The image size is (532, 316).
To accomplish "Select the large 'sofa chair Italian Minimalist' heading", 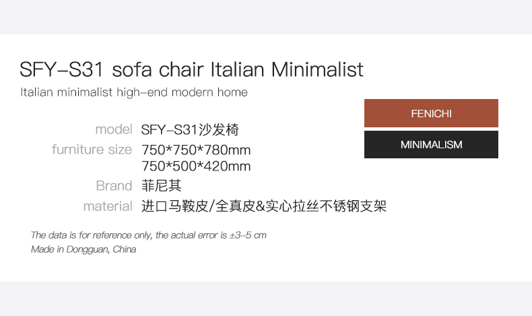I will [x=192, y=69].
